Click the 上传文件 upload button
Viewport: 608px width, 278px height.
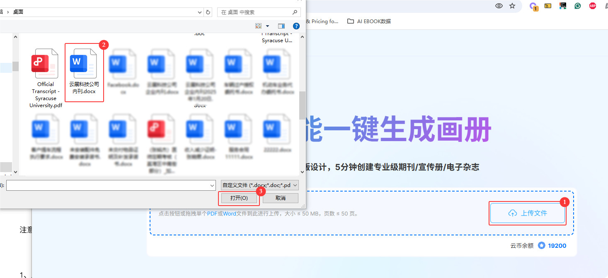click(527, 213)
